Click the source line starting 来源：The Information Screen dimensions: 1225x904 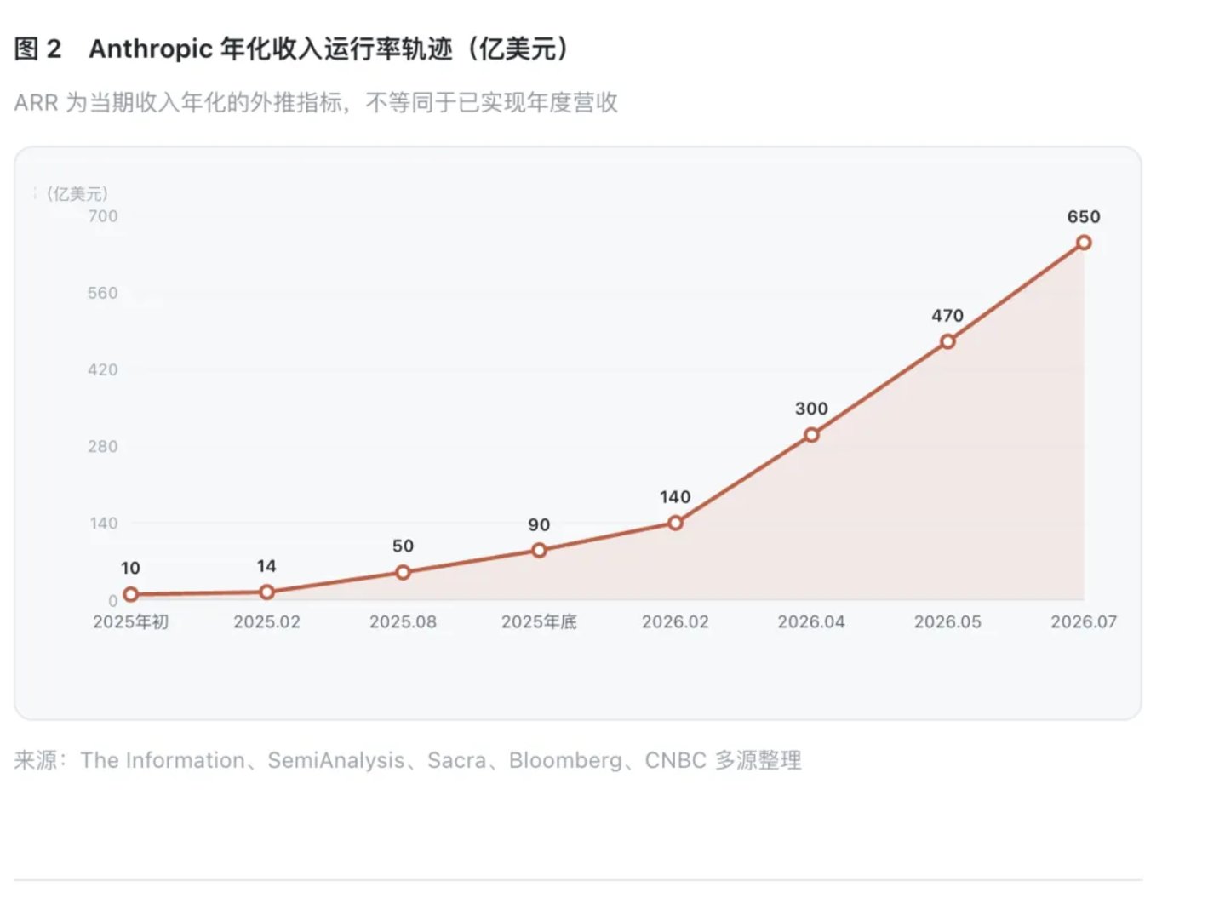point(408,760)
